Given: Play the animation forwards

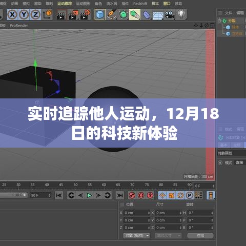Looking at the screenshot, I should click(x=89, y=195).
